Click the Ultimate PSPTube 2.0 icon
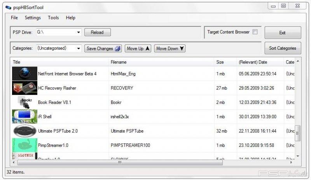Viewport: 311px width, 180px height. point(24,131)
